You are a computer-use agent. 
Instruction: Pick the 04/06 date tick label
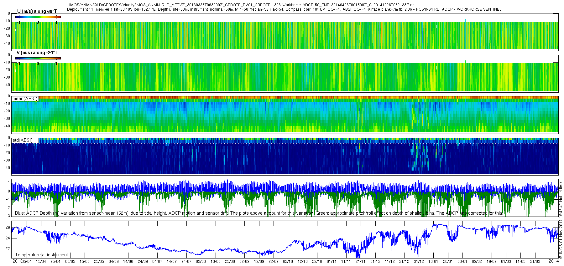pyautogui.click(x=114, y=262)
